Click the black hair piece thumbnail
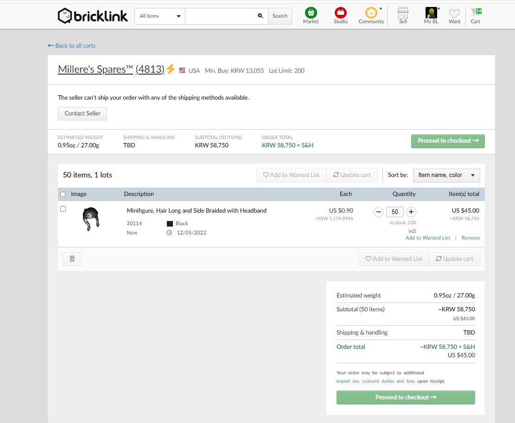 [x=91, y=219]
